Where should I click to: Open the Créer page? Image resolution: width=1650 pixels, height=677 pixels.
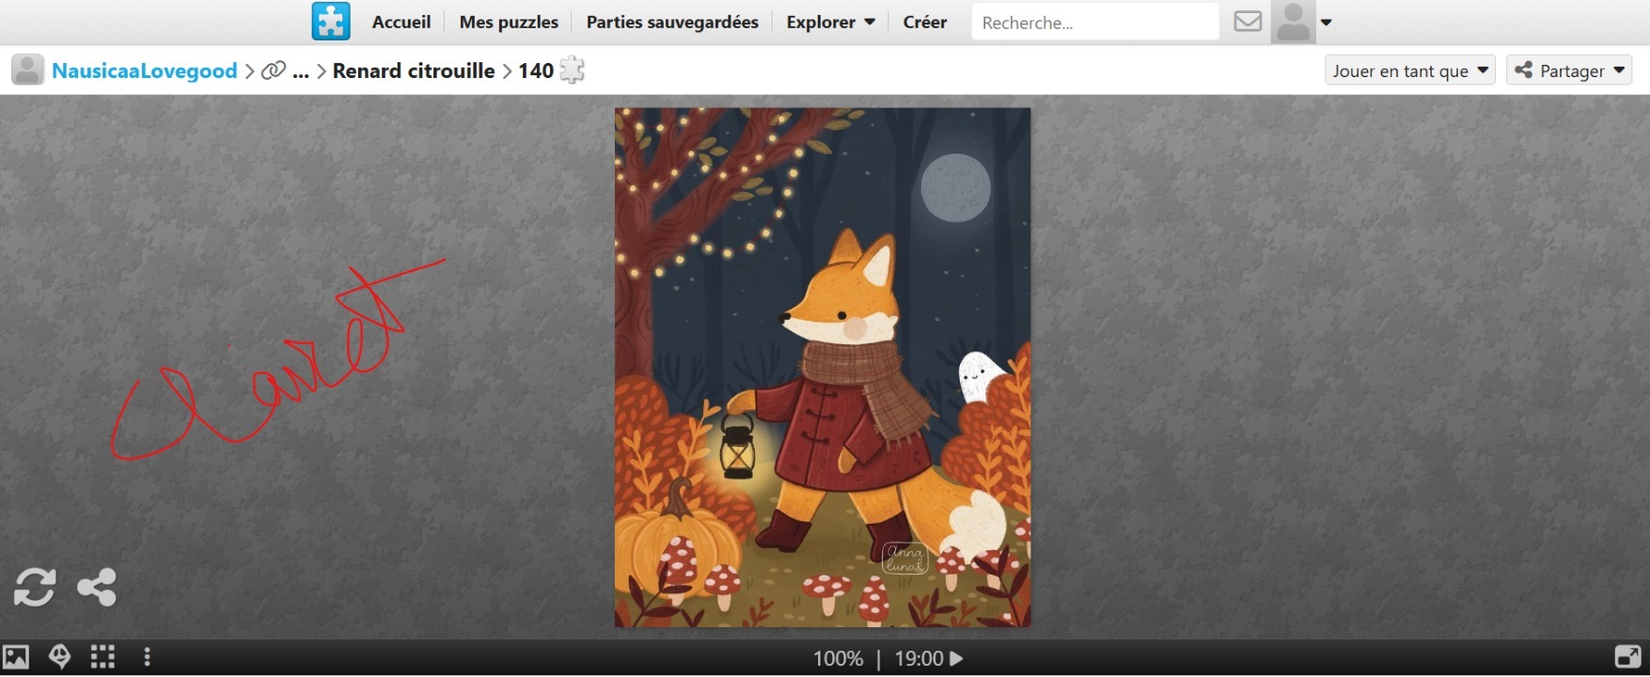pyautogui.click(x=925, y=22)
